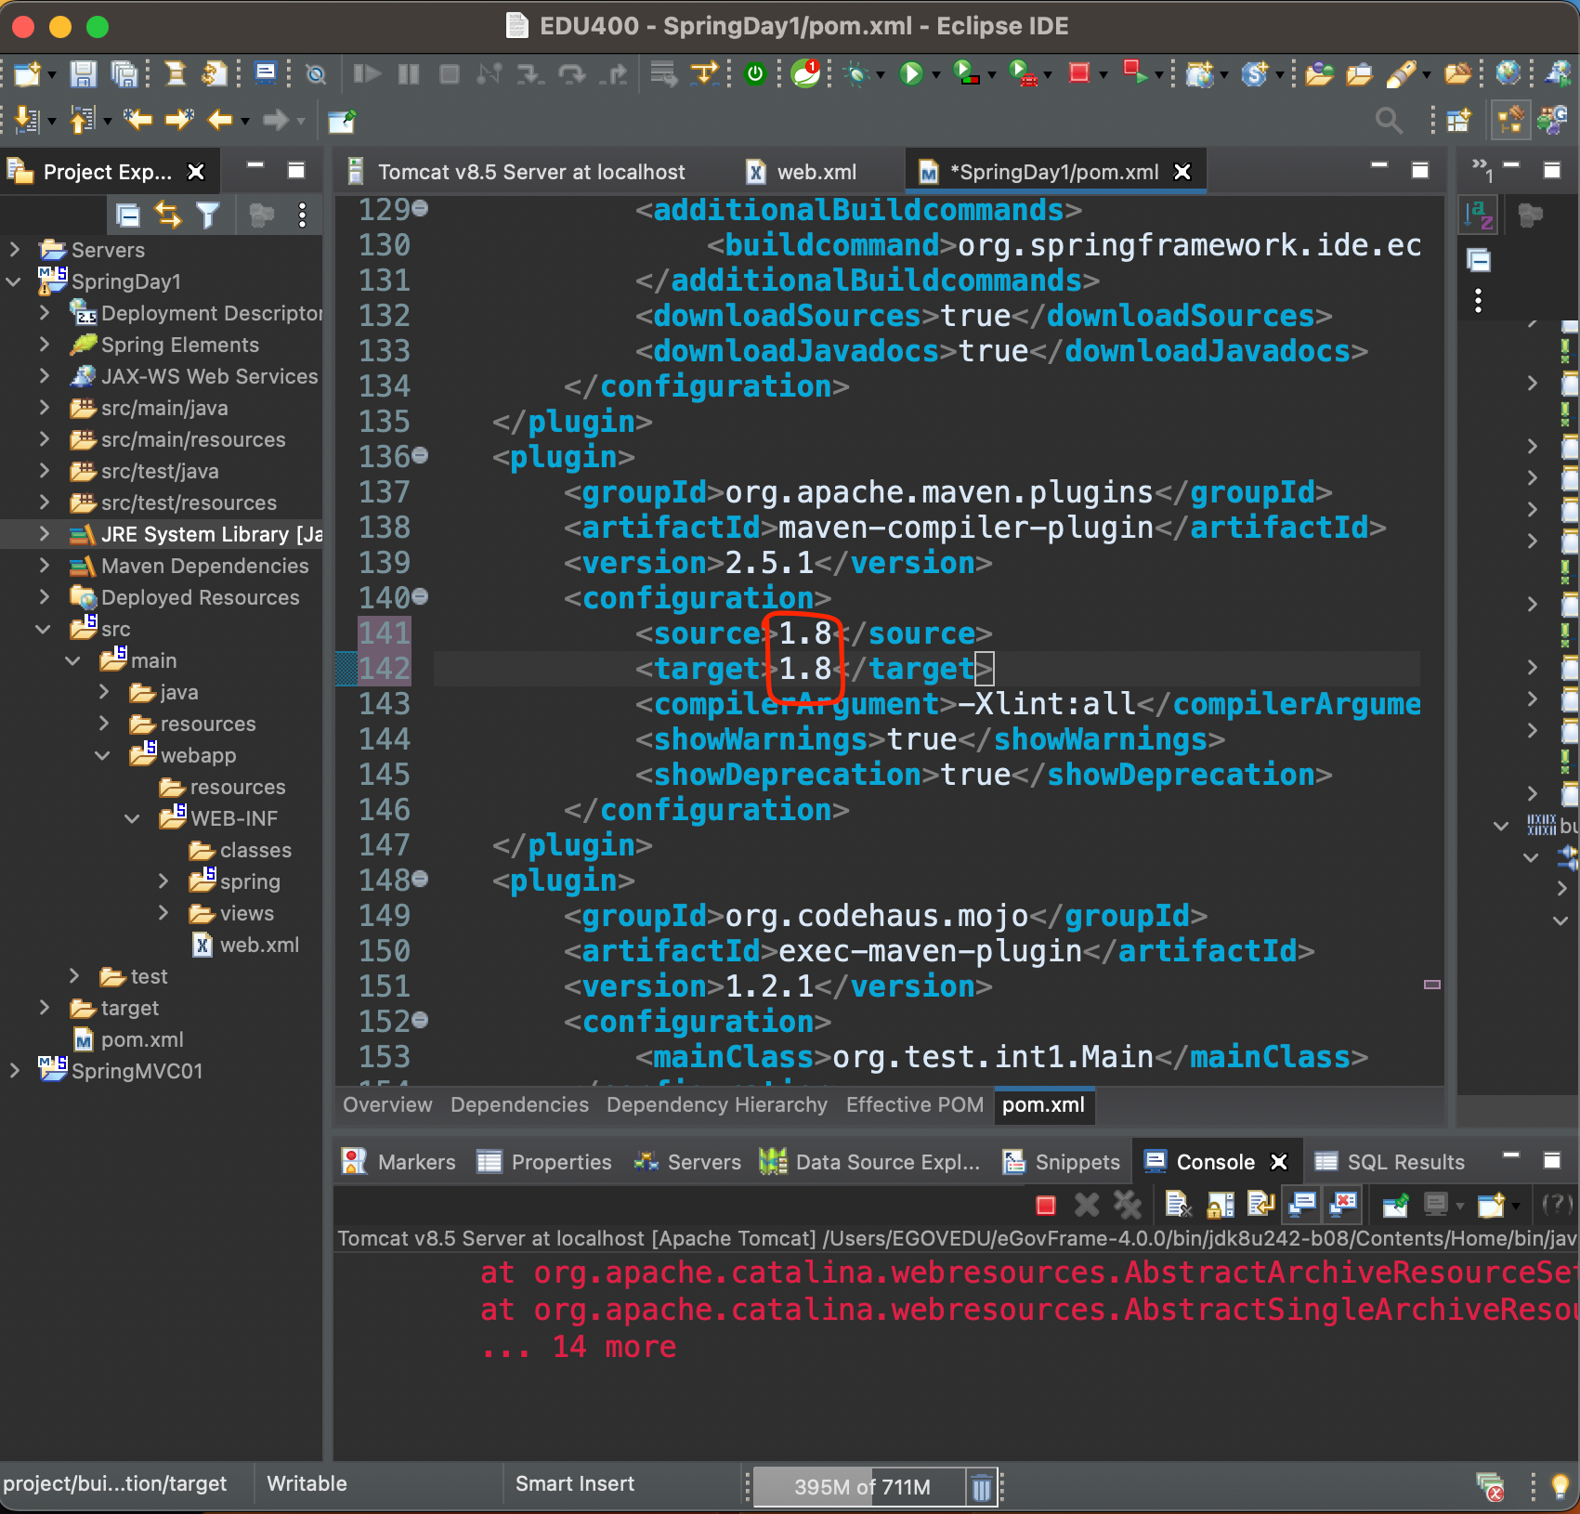
Task: Click the Terminate red square in Console
Action: (x=1046, y=1206)
